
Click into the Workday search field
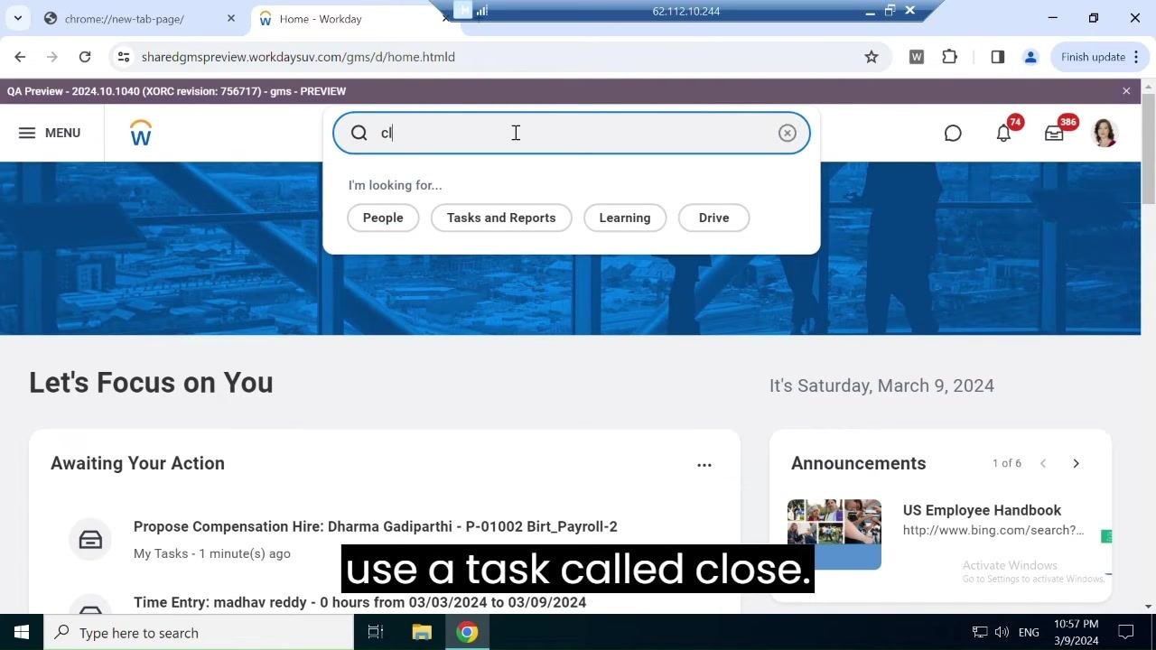pyautogui.click(x=572, y=133)
